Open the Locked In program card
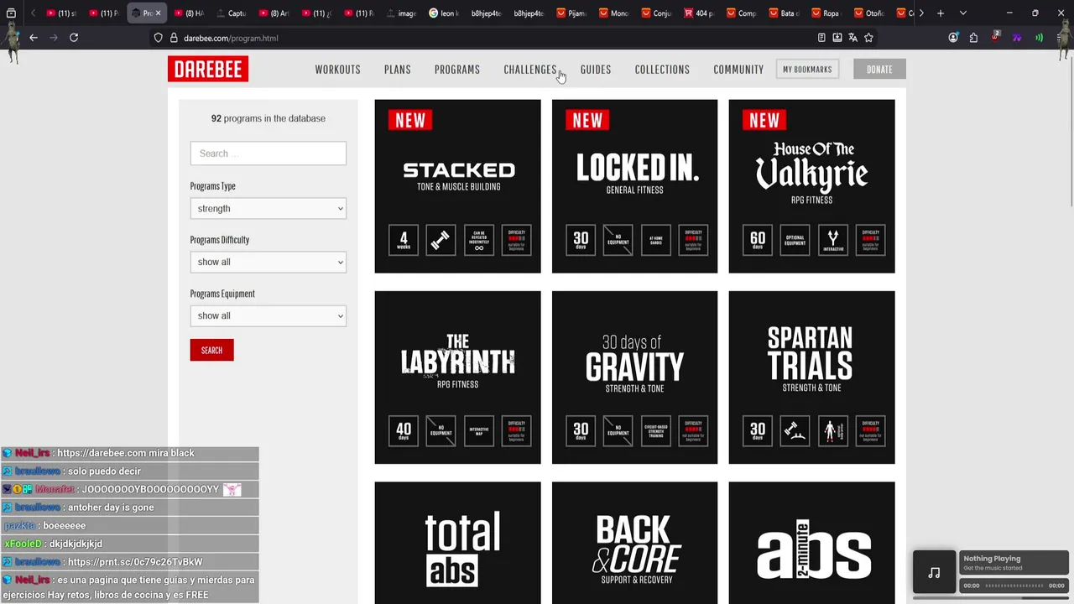The width and height of the screenshot is (1074, 604). [635, 186]
